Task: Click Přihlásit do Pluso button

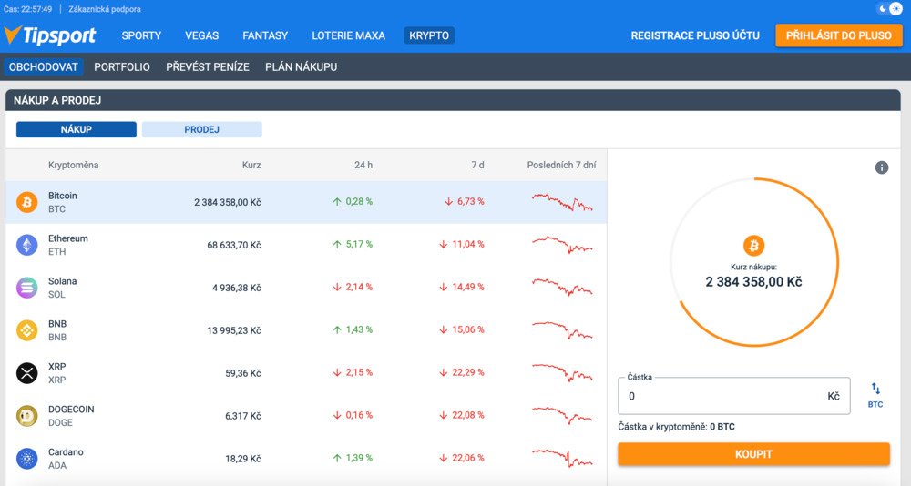Action: (x=838, y=35)
